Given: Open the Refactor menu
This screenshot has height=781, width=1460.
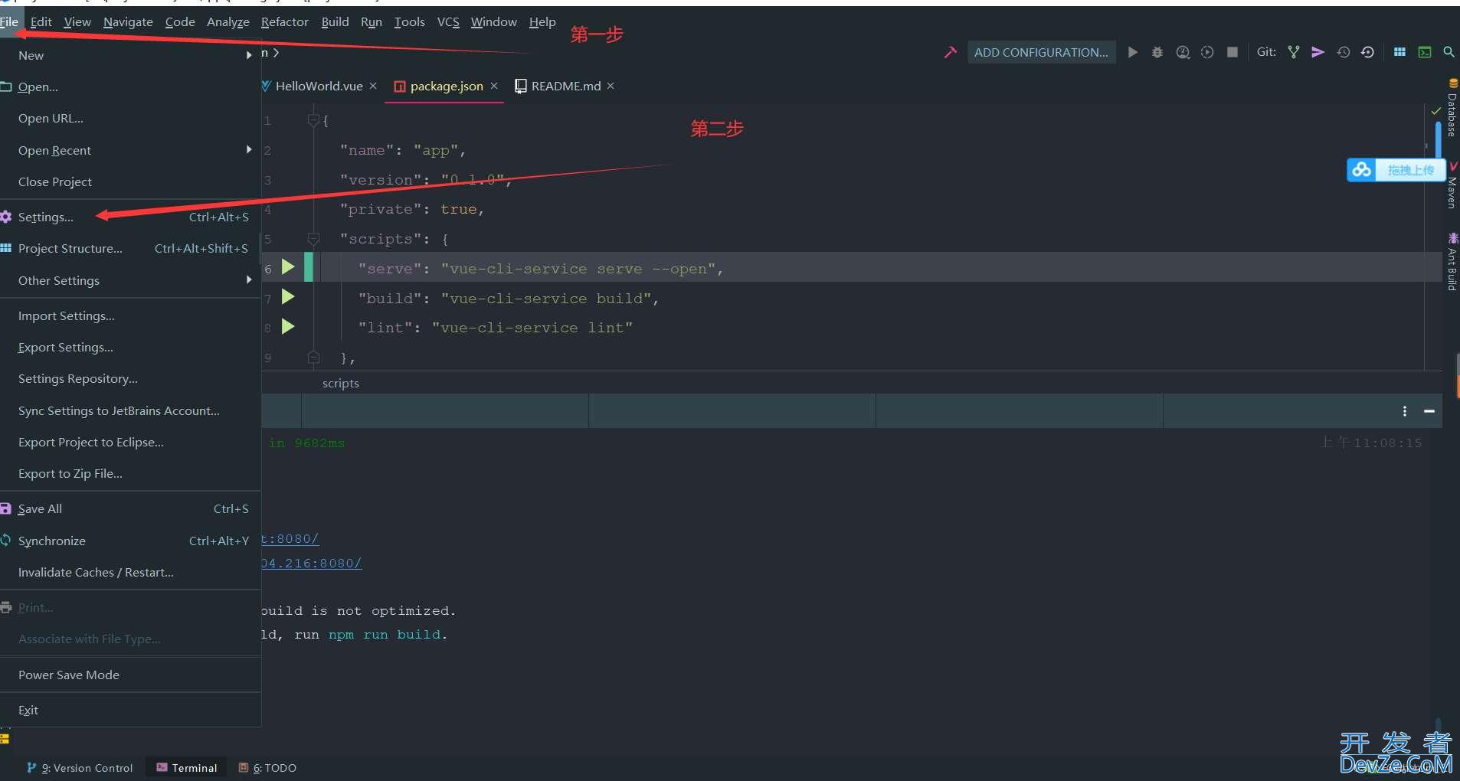Looking at the screenshot, I should point(284,21).
